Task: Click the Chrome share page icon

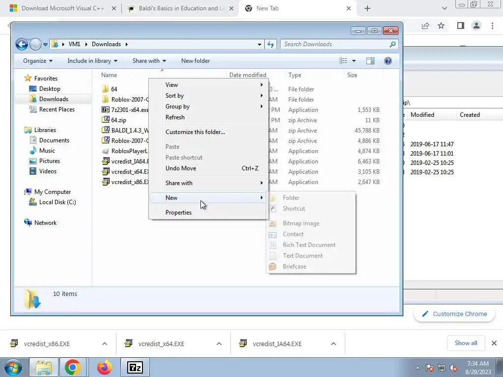Action: tap(425, 26)
